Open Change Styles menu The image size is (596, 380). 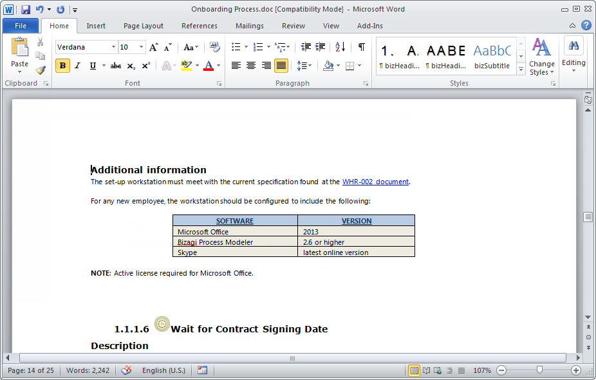(x=542, y=56)
